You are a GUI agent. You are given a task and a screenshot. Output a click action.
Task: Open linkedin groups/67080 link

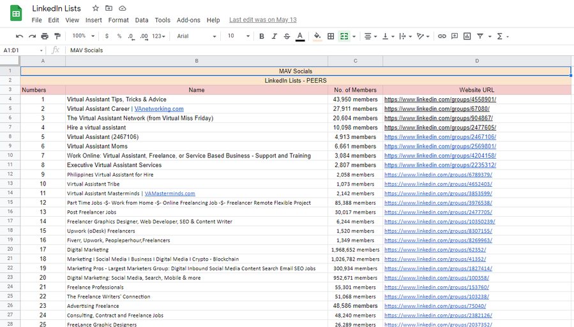[437, 109]
